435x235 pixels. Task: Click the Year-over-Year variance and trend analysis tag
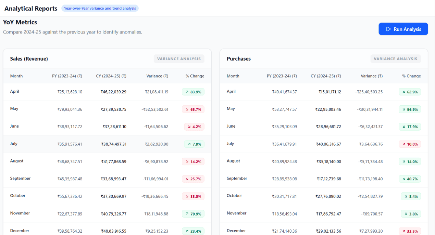(x=100, y=8)
